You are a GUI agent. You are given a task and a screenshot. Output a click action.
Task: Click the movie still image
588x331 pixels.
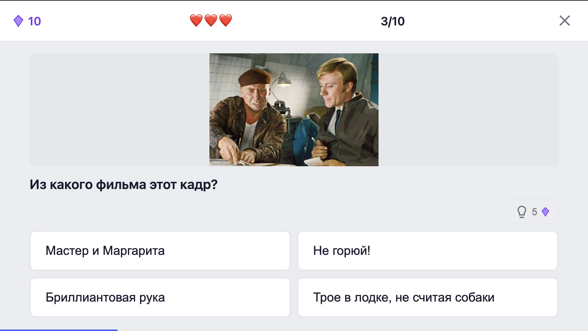294,110
